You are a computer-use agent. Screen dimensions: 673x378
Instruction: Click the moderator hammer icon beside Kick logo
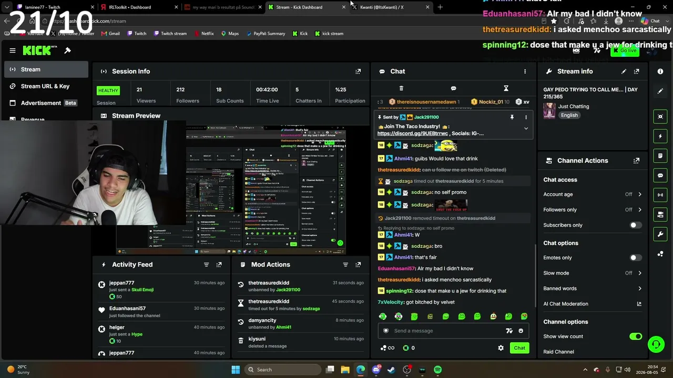tap(67, 50)
